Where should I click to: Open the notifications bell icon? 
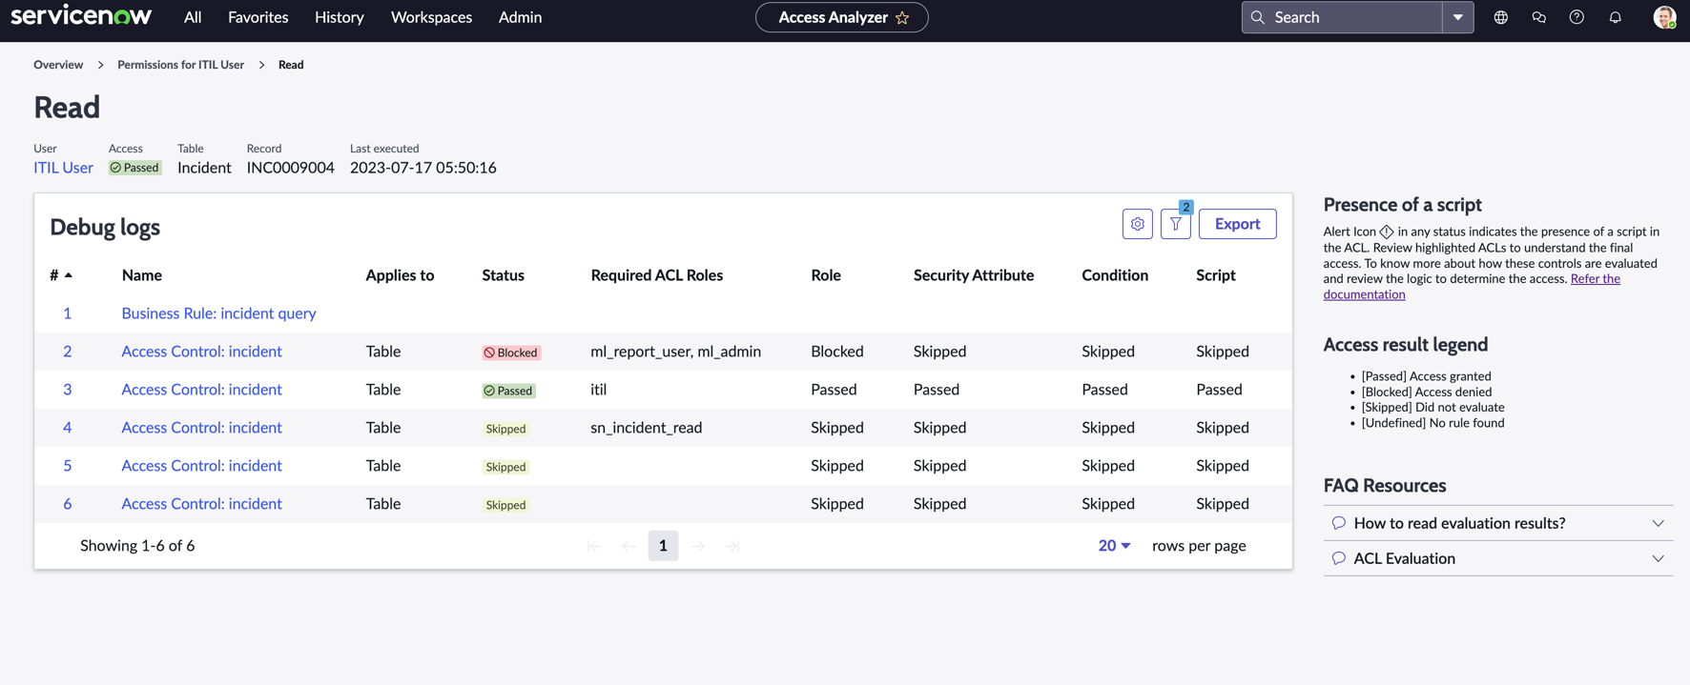pyautogui.click(x=1616, y=17)
